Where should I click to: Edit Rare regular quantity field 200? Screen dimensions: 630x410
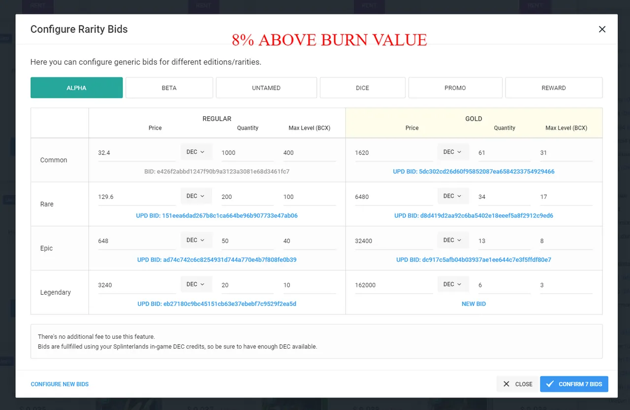[248, 197]
